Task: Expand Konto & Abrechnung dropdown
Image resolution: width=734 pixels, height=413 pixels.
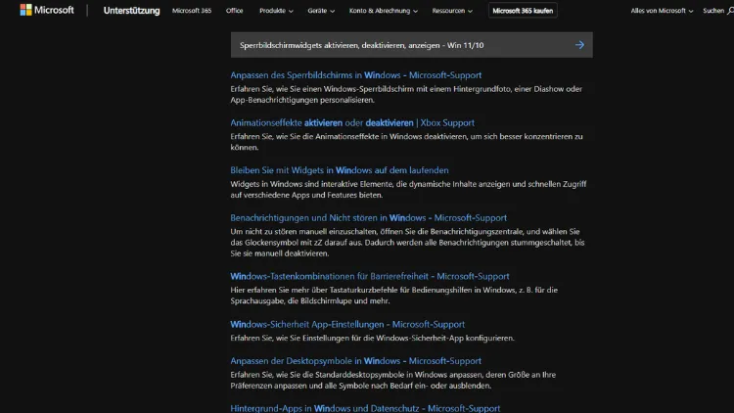Action: (384, 11)
